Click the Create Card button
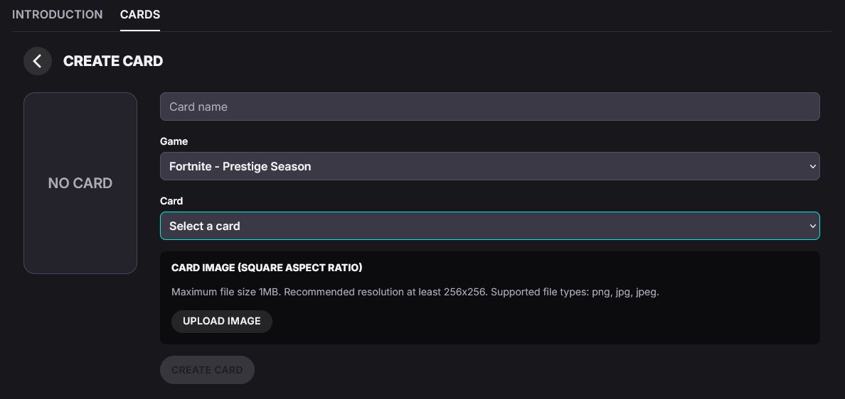 [x=207, y=370]
